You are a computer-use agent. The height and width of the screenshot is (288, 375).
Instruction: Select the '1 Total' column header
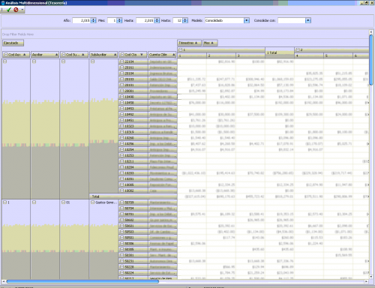(x=280, y=52)
